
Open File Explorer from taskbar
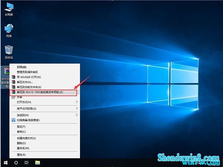pos(38,163)
